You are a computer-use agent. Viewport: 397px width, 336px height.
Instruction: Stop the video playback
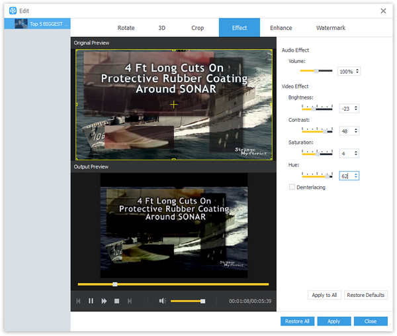coord(116,301)
